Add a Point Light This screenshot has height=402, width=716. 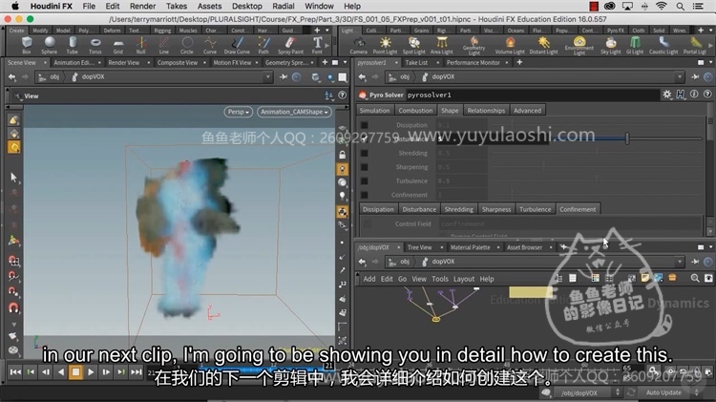point(386,46)
